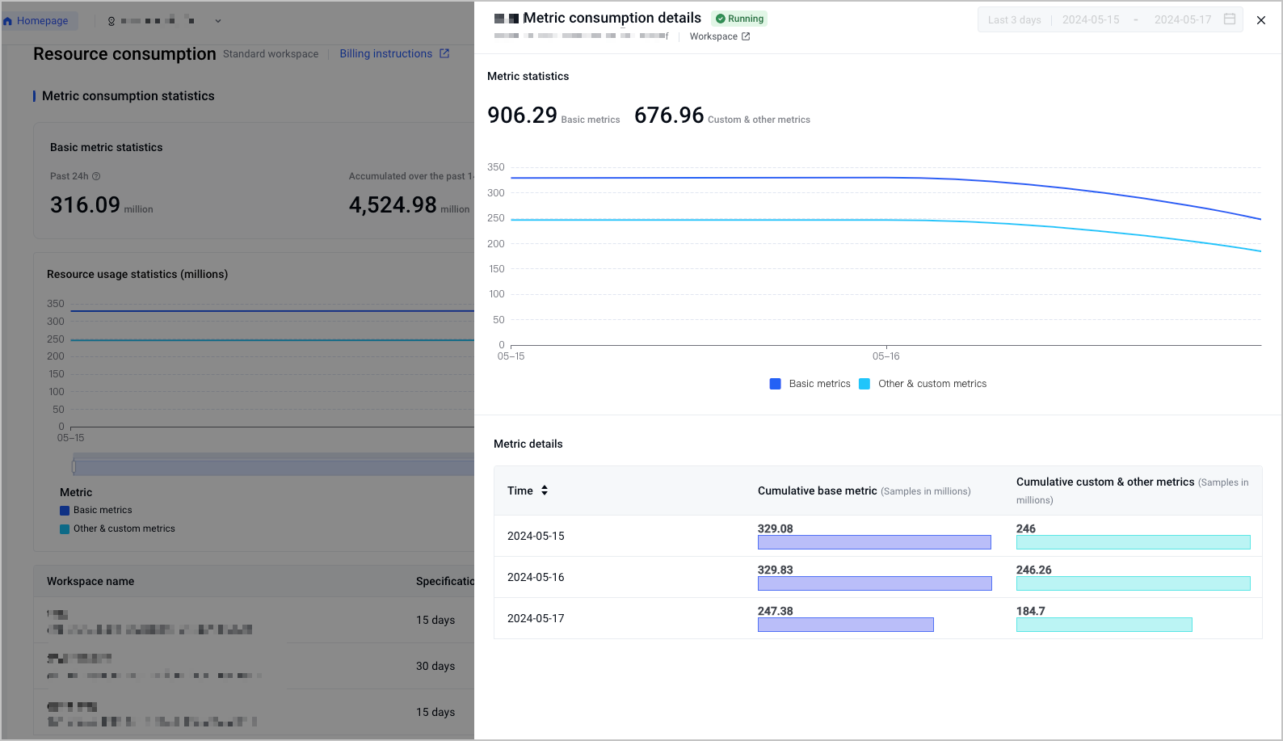
Task: Toggle Other & custom metrics details legend
Action: pyautogui.click(x=923, y=384)
